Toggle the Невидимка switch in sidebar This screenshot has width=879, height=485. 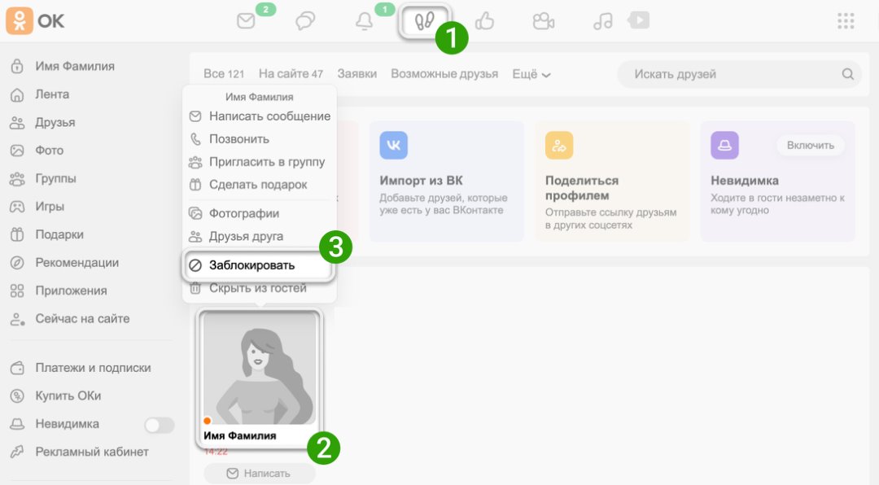[159, 425]
